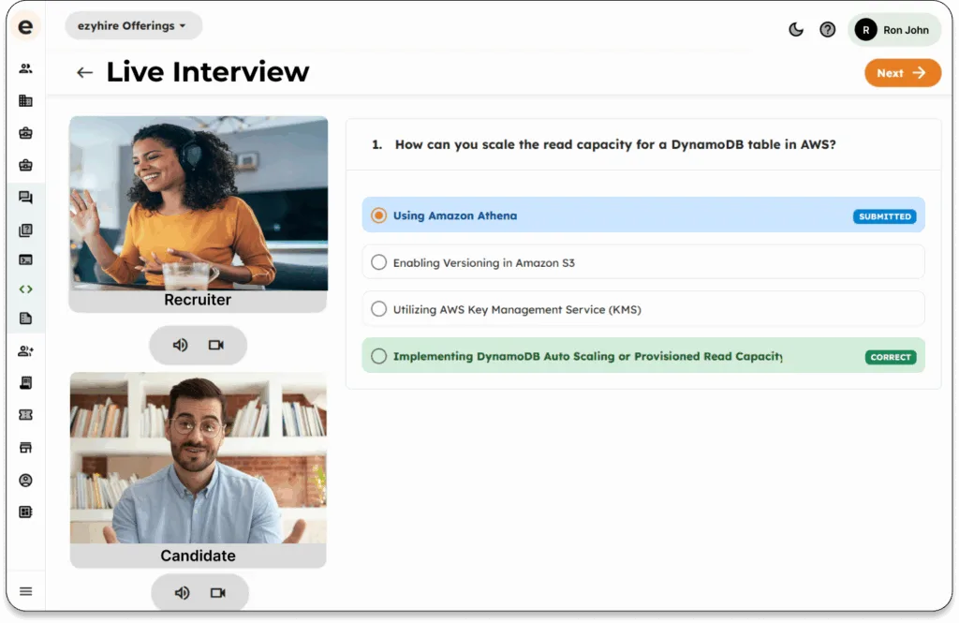Expand the ezyhire Offerings dropdown
Screen dimensions: 959x623
point(133,26)
